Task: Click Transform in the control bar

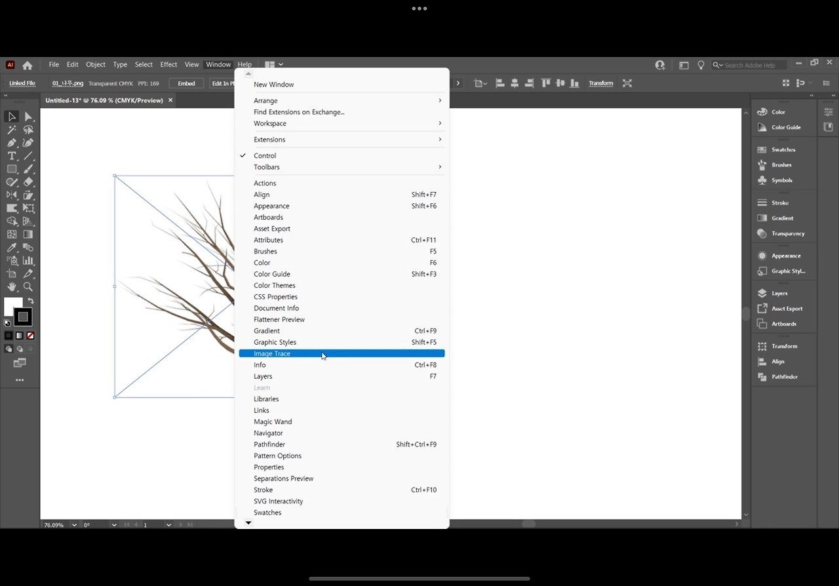Action: pos(601,83)
